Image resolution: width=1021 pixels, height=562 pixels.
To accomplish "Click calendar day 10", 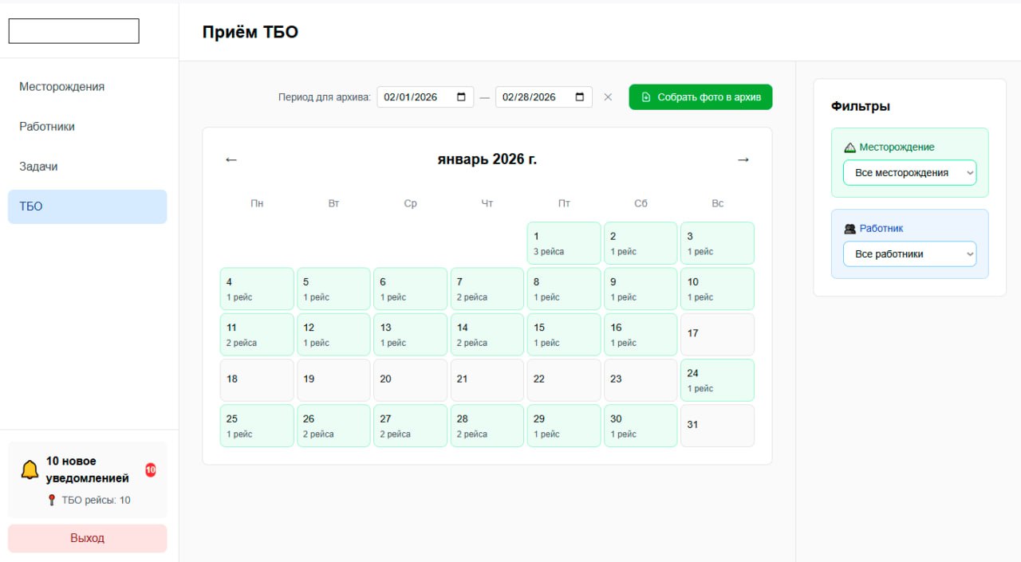I will [x=717, y=289].
